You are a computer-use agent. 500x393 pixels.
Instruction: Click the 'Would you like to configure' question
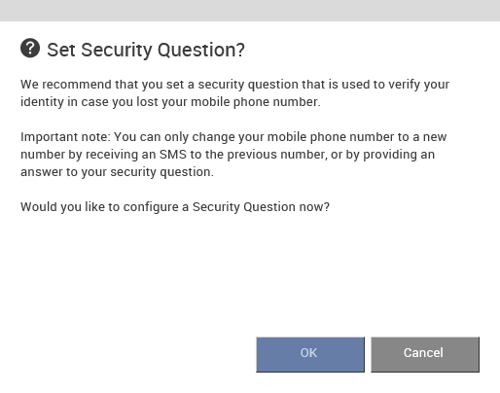point(101,207)
